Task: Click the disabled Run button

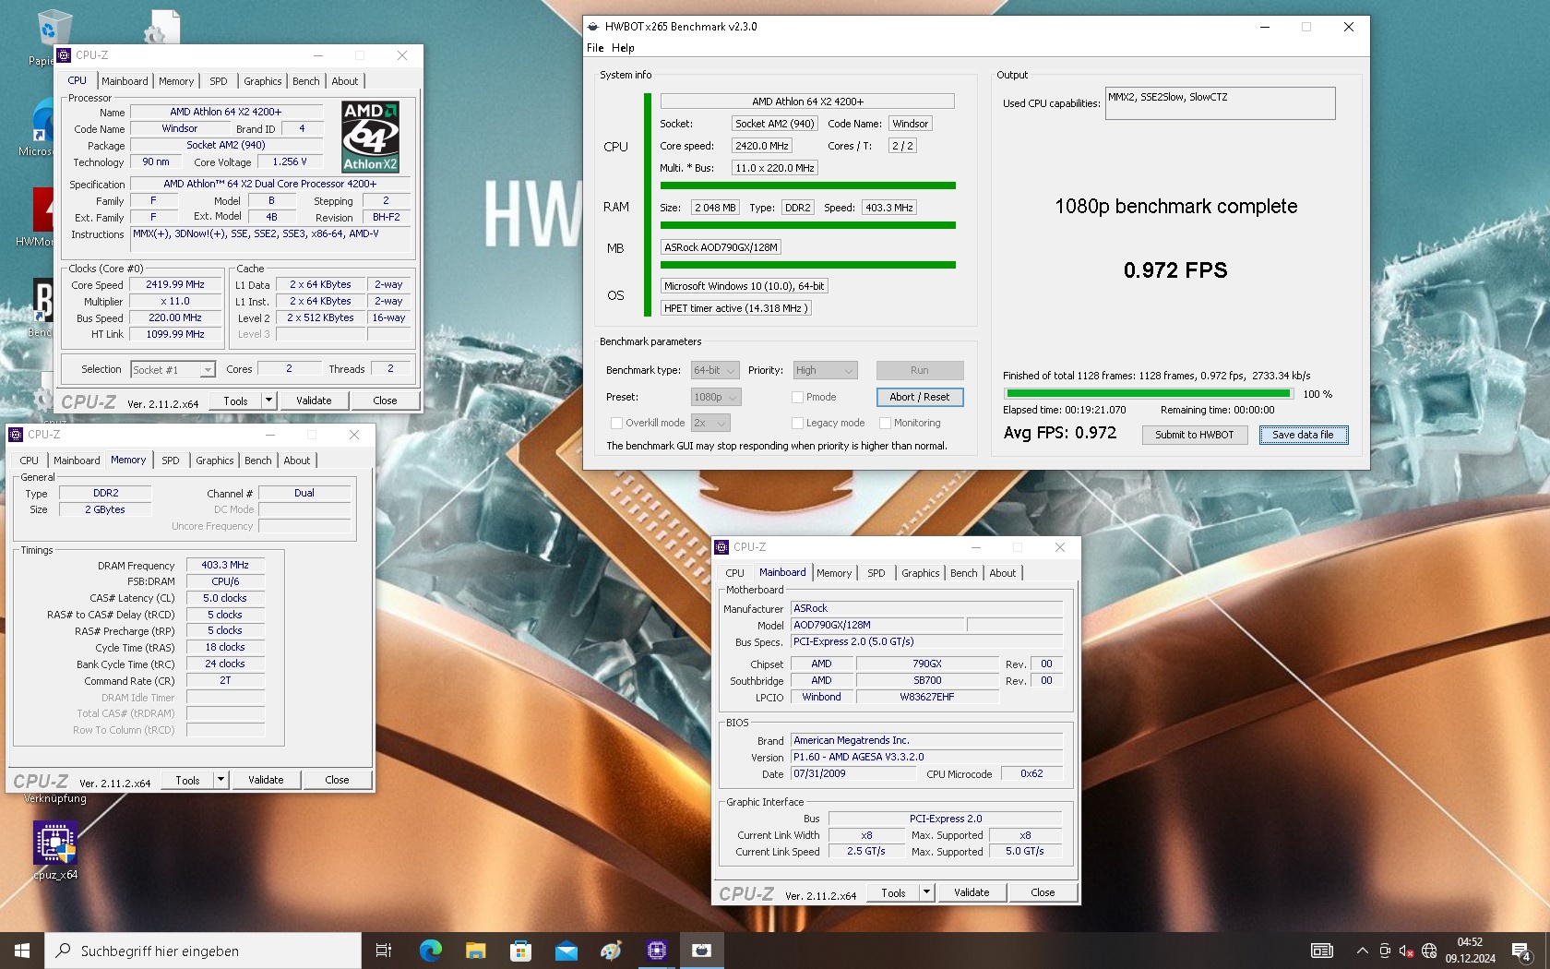Action: [920, 370]
